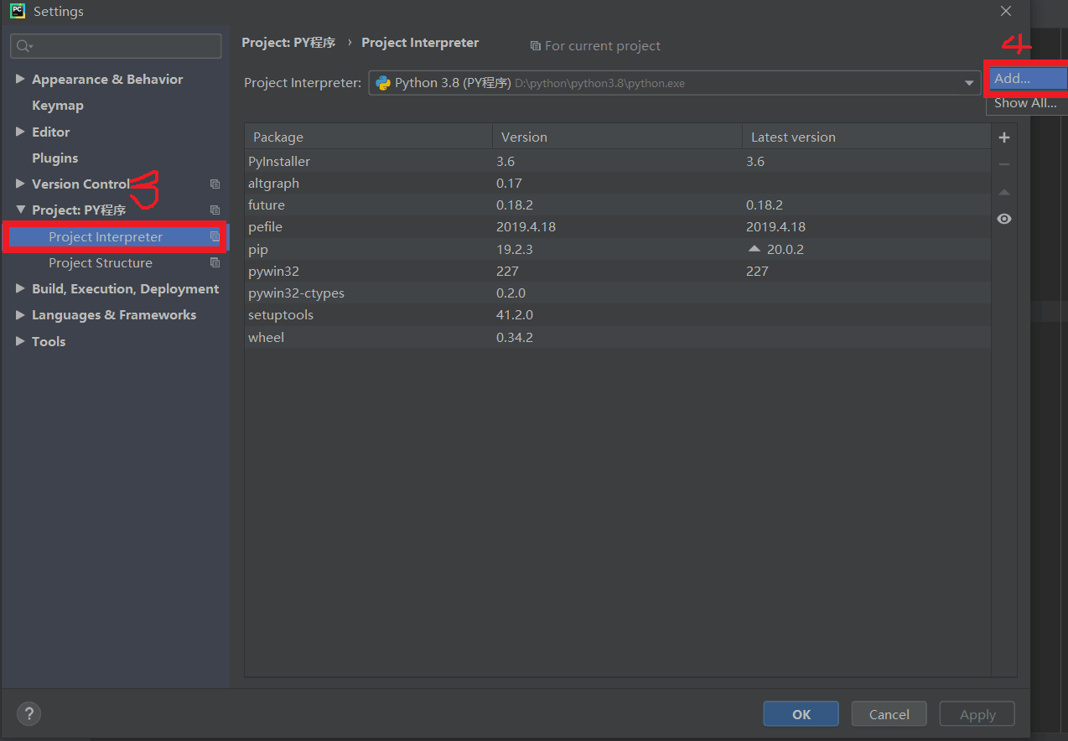Toggle show early releases eye icon

1004,219
